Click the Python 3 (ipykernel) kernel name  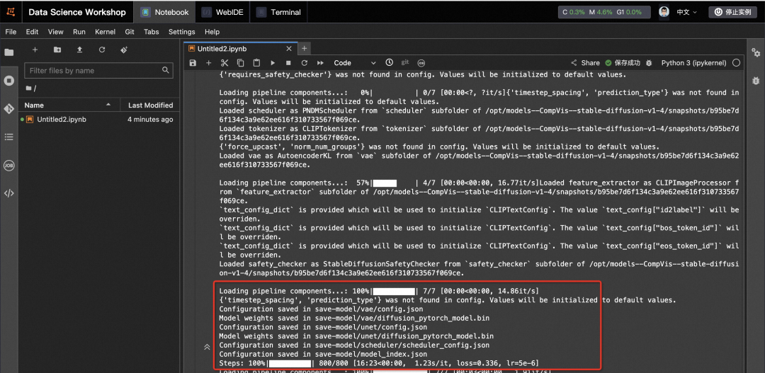click(693, 63)
